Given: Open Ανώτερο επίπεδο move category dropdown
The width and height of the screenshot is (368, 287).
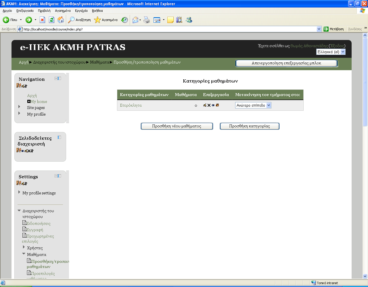Looking at the screenshot, I should pos(253,105).
